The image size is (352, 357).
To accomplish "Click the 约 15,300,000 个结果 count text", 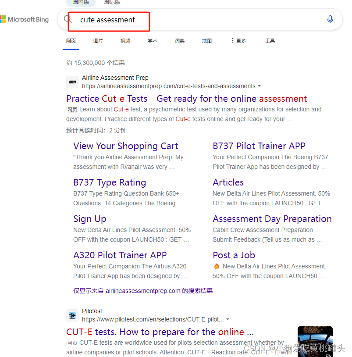I will point(96,63).
